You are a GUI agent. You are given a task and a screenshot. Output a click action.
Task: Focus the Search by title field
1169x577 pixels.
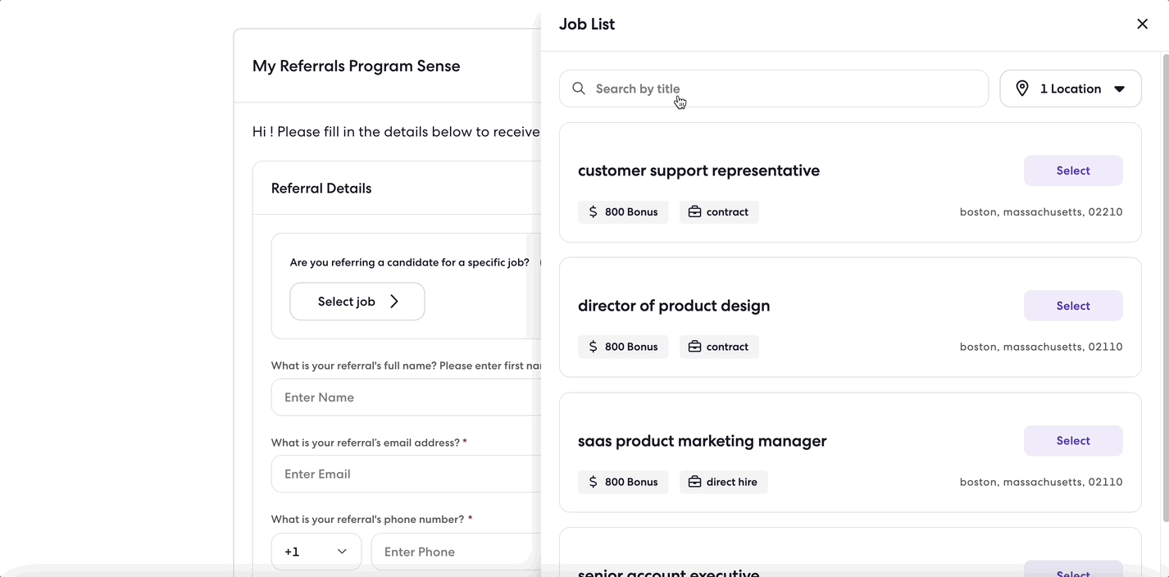click(x=774, y=89)
